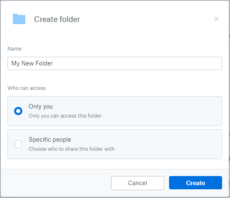This screenshot has height=198, width=230.
Task: Click the 'Name' field label
Action: point(15,49)
